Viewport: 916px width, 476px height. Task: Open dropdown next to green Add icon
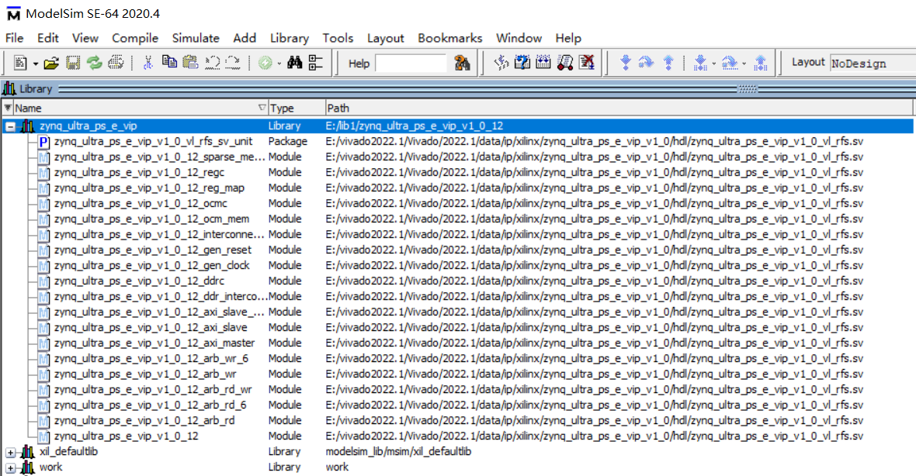point(279,64)
